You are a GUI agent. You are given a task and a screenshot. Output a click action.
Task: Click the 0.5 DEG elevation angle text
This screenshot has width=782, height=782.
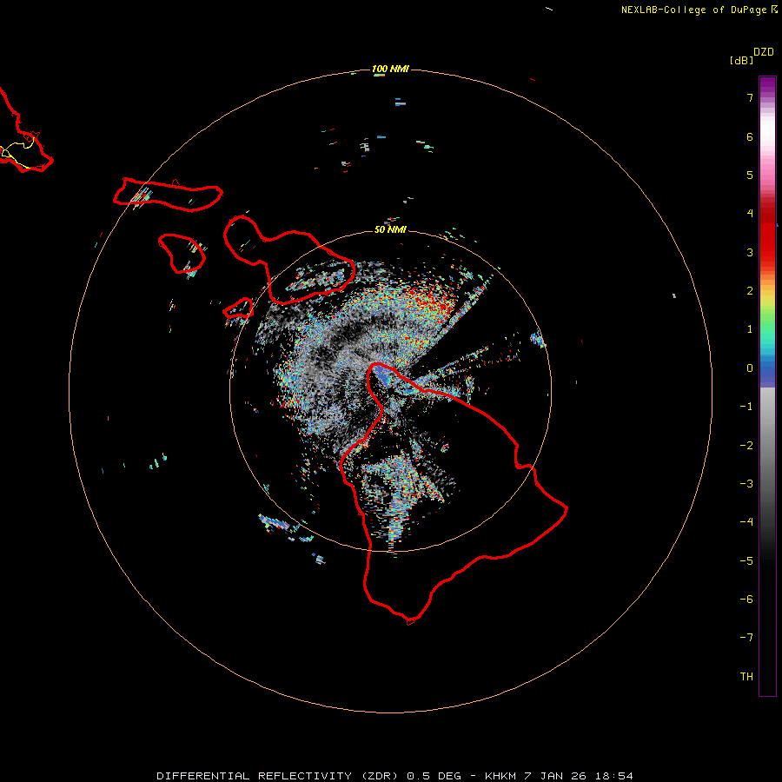click(434, 776)
